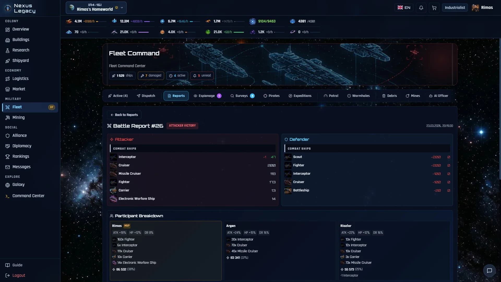Open the shopping cart icon
The height and width of the screenshot is (282, 501).
pos(434,8)
